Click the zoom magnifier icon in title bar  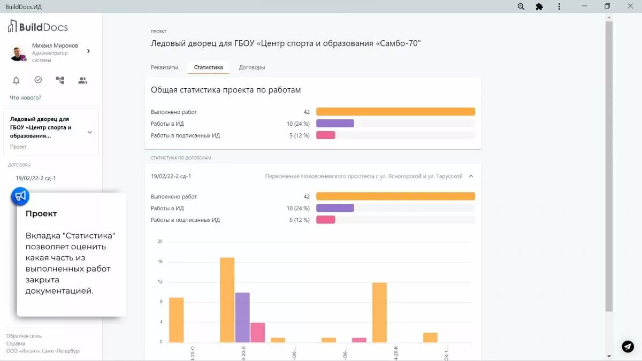(x=521, y=6)
